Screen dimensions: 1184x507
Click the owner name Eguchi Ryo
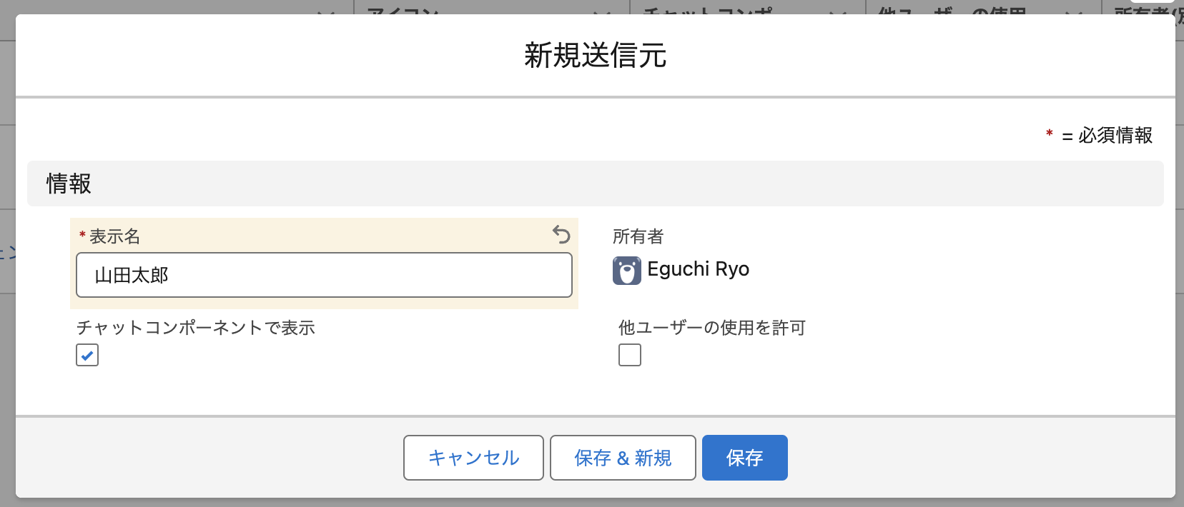click(x=698, y=269)
